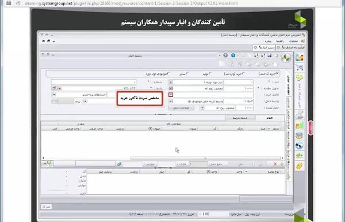Screen dimensions: 345x222
Task: Open the middle menu between عملیات and پنجره
Action: tap(280, 41)
